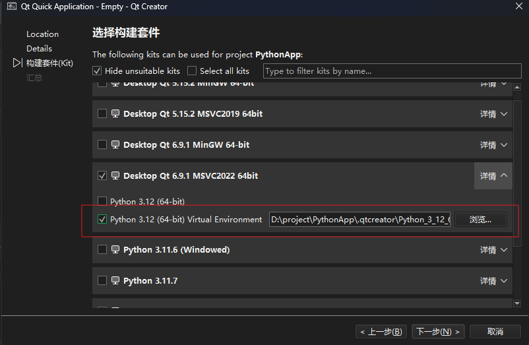
Task: Check Desktop Qt 5.15.2 MSVC2019 64bit kit
Action: coord(102,113)
